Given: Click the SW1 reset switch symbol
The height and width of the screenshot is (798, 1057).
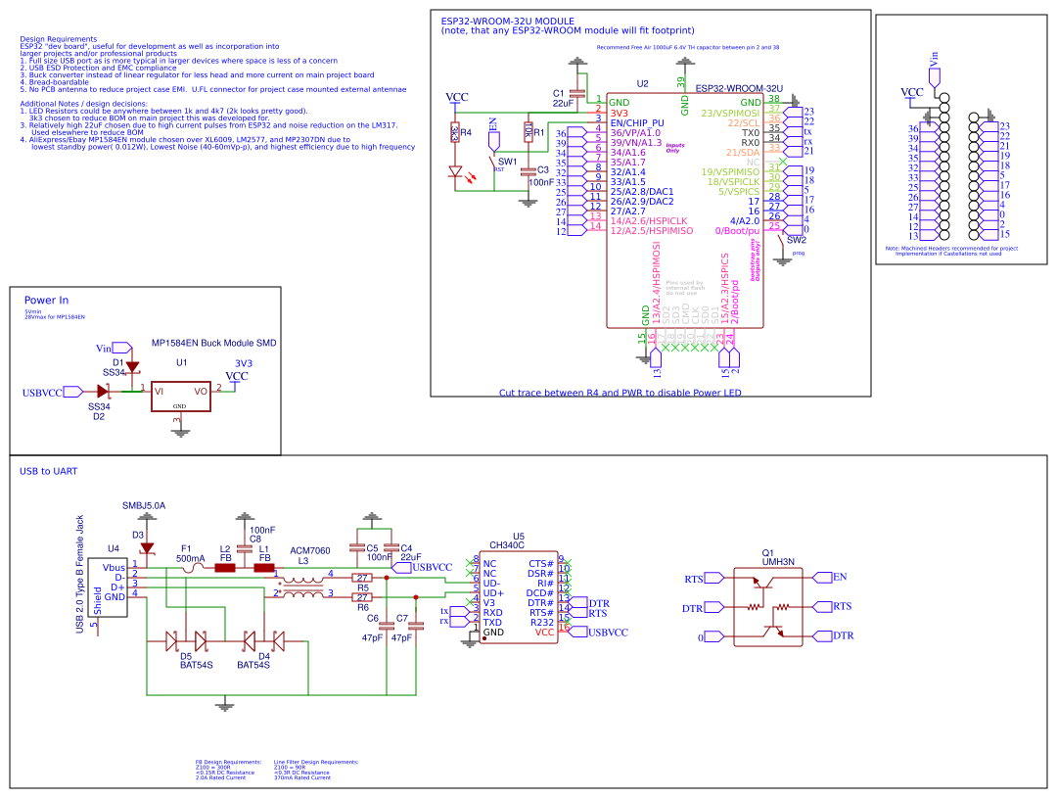Looking at the screenshot, I should (492, 164).
